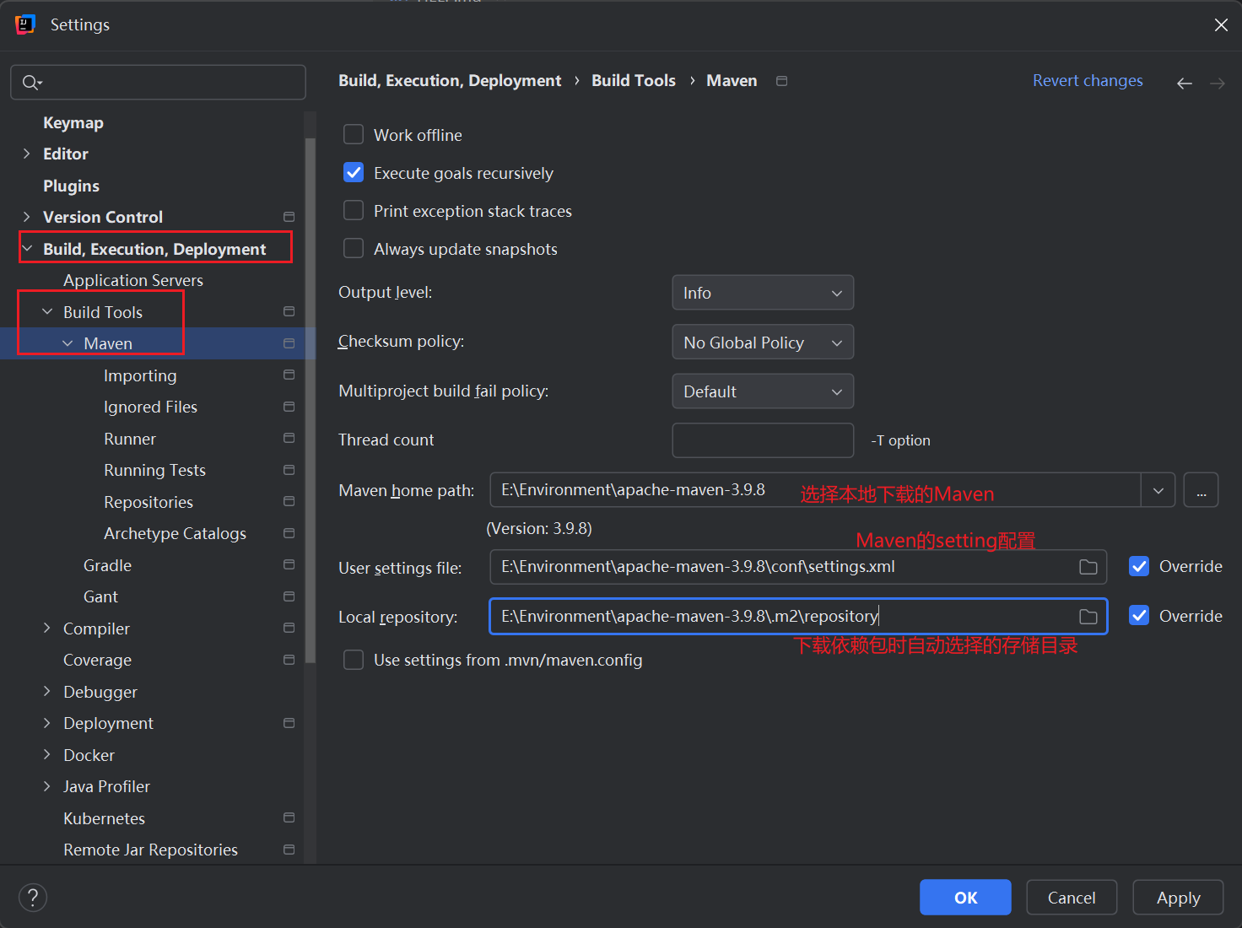Click the Thread count input field
The width and height of the screenshot is (1242, 928).
[x=762, y=440]
